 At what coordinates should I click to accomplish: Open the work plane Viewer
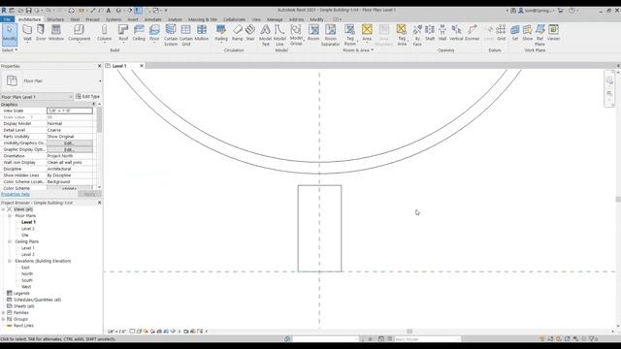pyautogui.click(x=554, y=32)
